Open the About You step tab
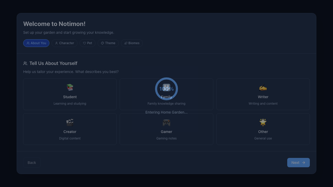The width and height of the screenshot is (333, 187). tap(36, 43)
